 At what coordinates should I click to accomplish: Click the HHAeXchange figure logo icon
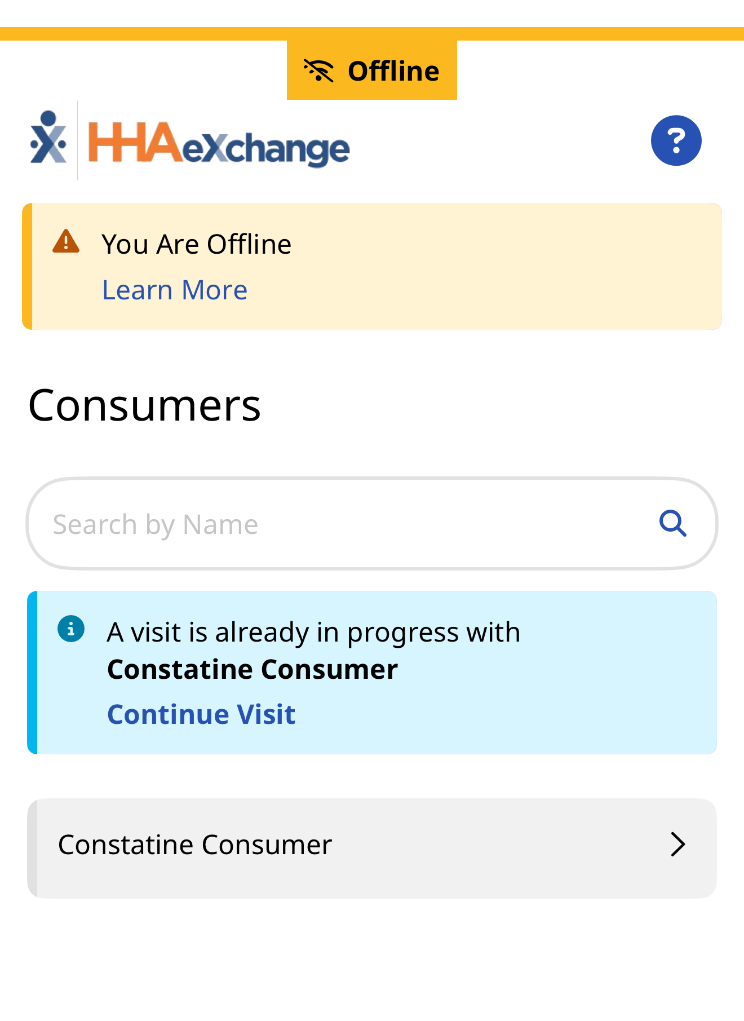click(48, 138)
